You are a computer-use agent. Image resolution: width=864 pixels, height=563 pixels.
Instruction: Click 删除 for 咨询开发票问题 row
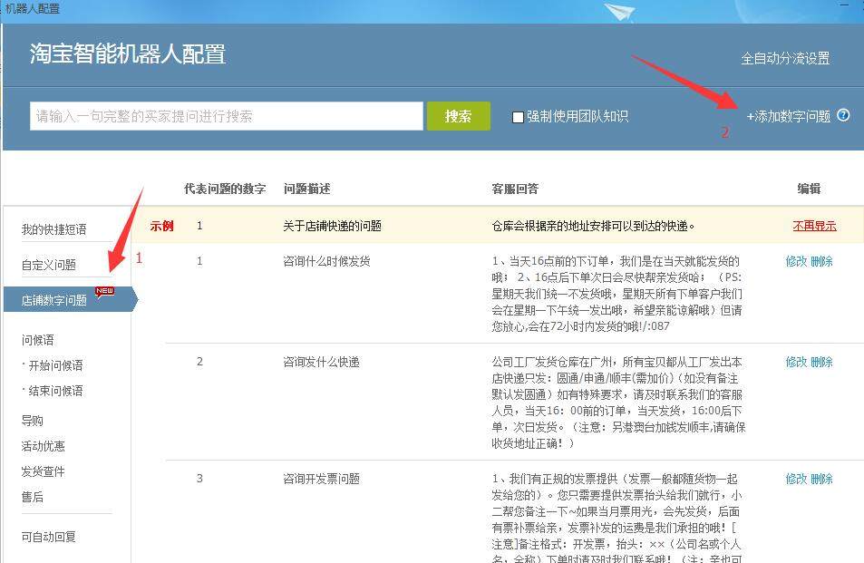click(x=821, y=479)
